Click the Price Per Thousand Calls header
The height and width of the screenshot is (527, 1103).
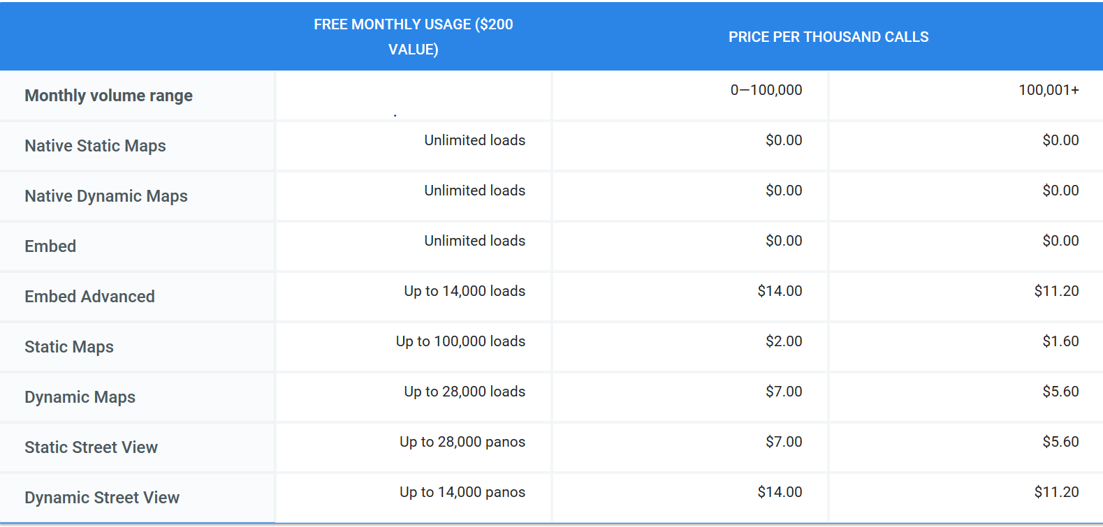pyautogui.click(x=828, y=37)
